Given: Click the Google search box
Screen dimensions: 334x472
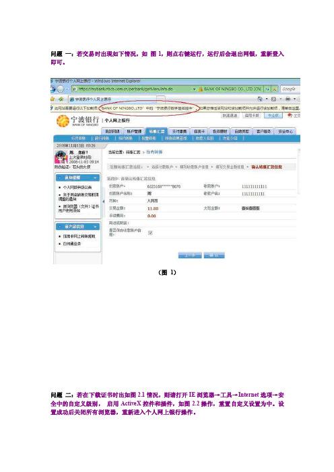Looking at the screenshot, I should 290,89.
